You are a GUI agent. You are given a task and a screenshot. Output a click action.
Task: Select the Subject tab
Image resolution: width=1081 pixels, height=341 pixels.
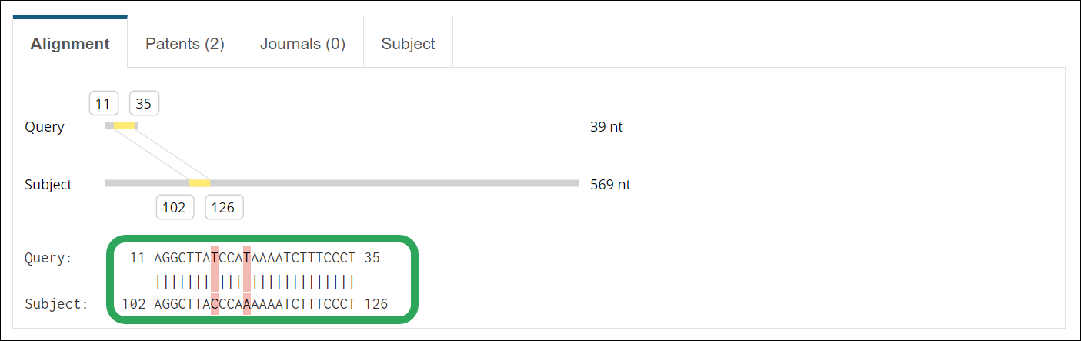pos(408,44)
